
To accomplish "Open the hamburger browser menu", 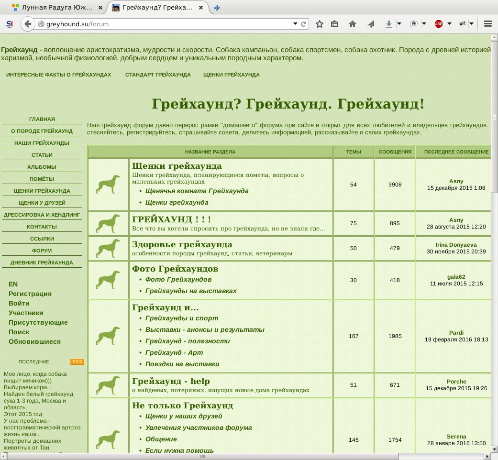I will coord(488,24).
